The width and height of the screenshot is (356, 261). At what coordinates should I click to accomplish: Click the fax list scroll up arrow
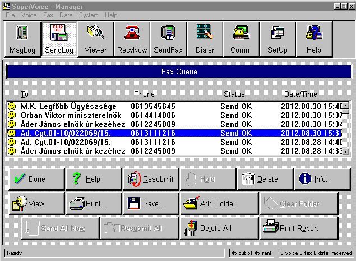click(345, 105)
